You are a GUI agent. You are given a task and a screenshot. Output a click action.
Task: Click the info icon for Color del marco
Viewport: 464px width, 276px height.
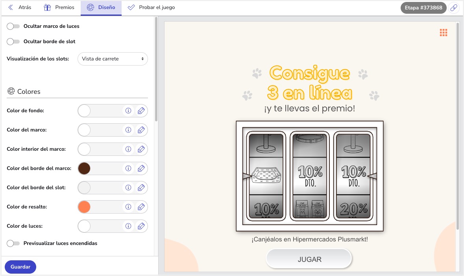128,130
